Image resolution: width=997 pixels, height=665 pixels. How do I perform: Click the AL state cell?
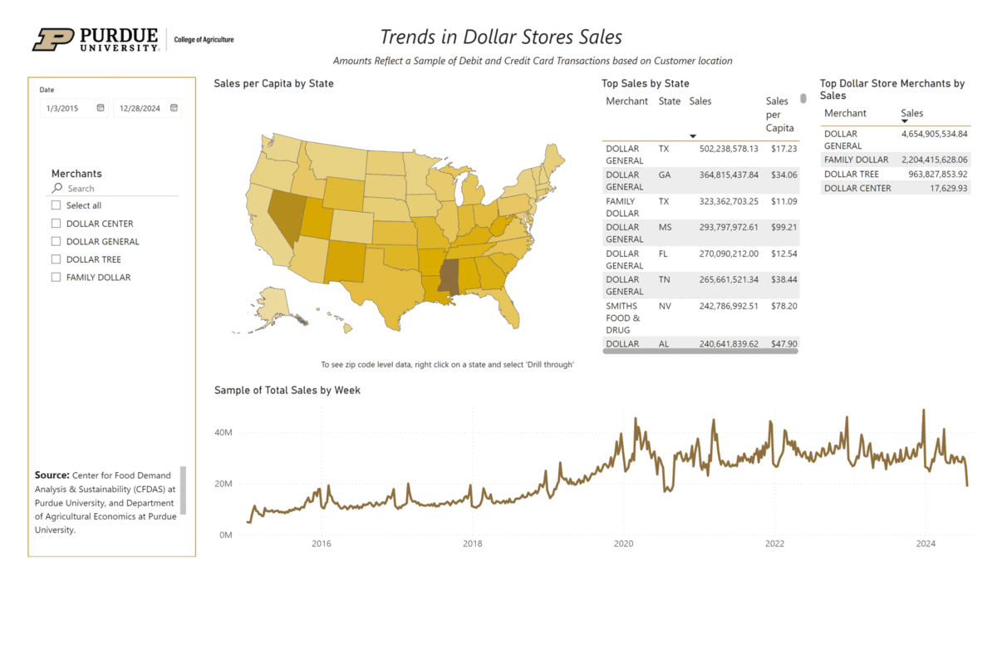click(664, 343)
